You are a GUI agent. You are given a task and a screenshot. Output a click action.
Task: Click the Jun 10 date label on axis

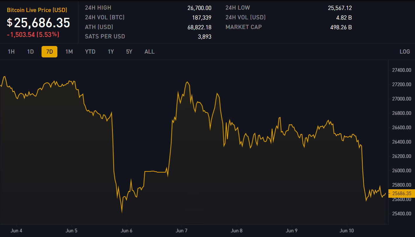[x=347, y=231]
